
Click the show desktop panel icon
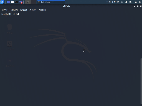click(8, 2)
